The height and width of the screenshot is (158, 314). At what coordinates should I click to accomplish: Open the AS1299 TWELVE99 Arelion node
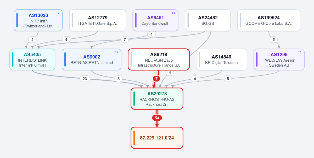279,60
